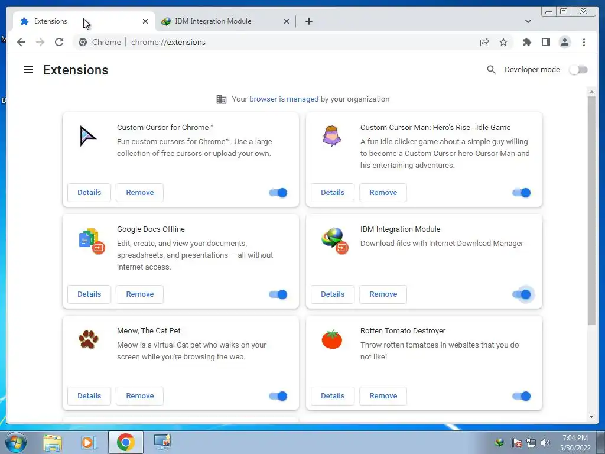
Task: Toggle the side panel icon
Action: coord(545,42)
